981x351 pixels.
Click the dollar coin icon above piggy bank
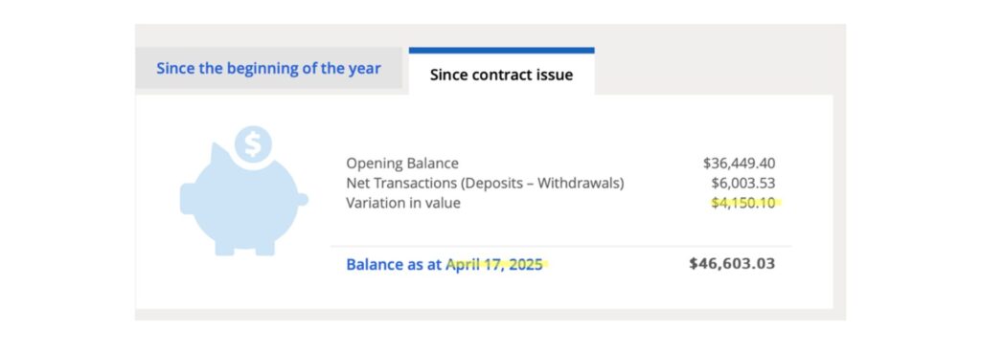coord(253,145)
